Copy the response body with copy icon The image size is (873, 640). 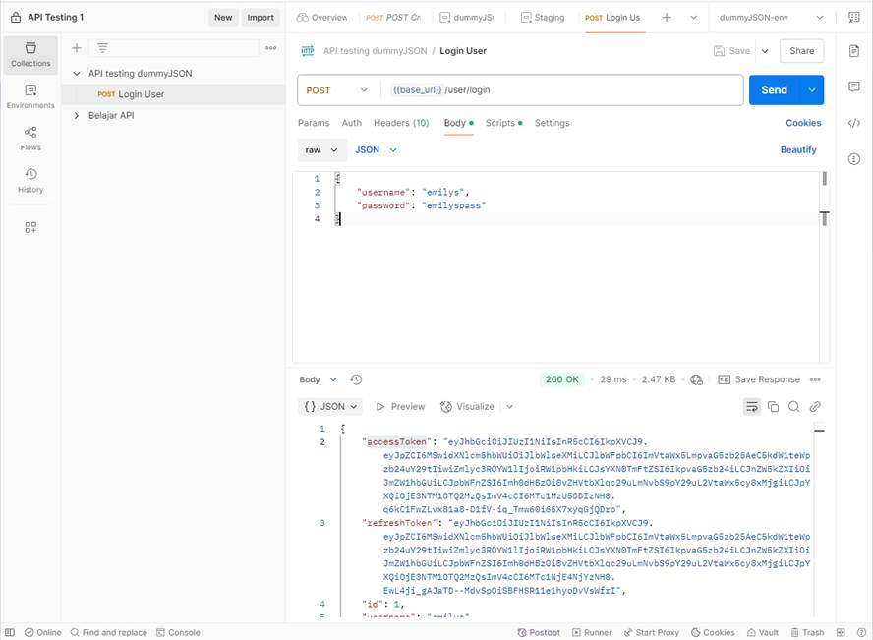pos(773,407)
